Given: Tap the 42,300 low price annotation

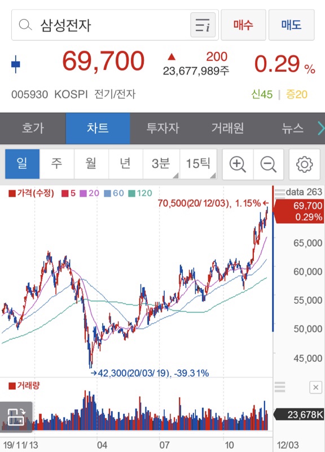Looking at the screenshot, I should tap(150, 373).
